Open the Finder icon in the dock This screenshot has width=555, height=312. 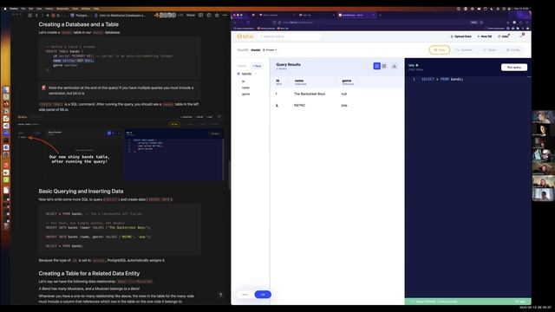tap(6, 90)
